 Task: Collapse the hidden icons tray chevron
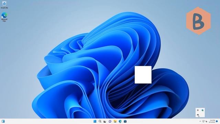point(200,121)
